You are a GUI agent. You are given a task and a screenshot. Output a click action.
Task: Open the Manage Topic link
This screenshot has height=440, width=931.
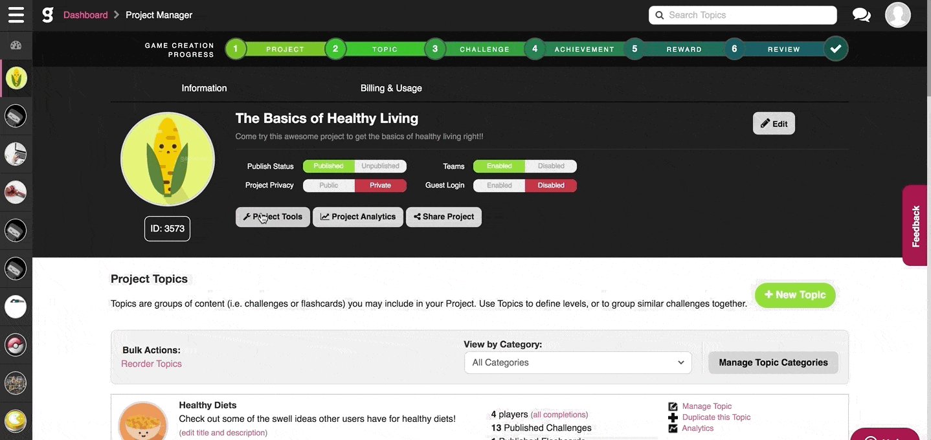[707, 406]
